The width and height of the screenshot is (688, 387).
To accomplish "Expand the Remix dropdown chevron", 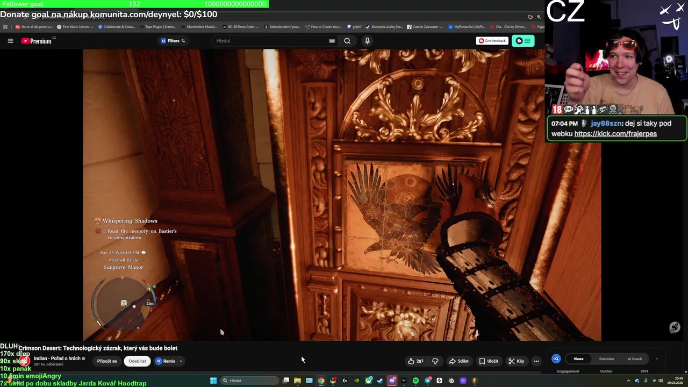I will click(x=181, y=361).
